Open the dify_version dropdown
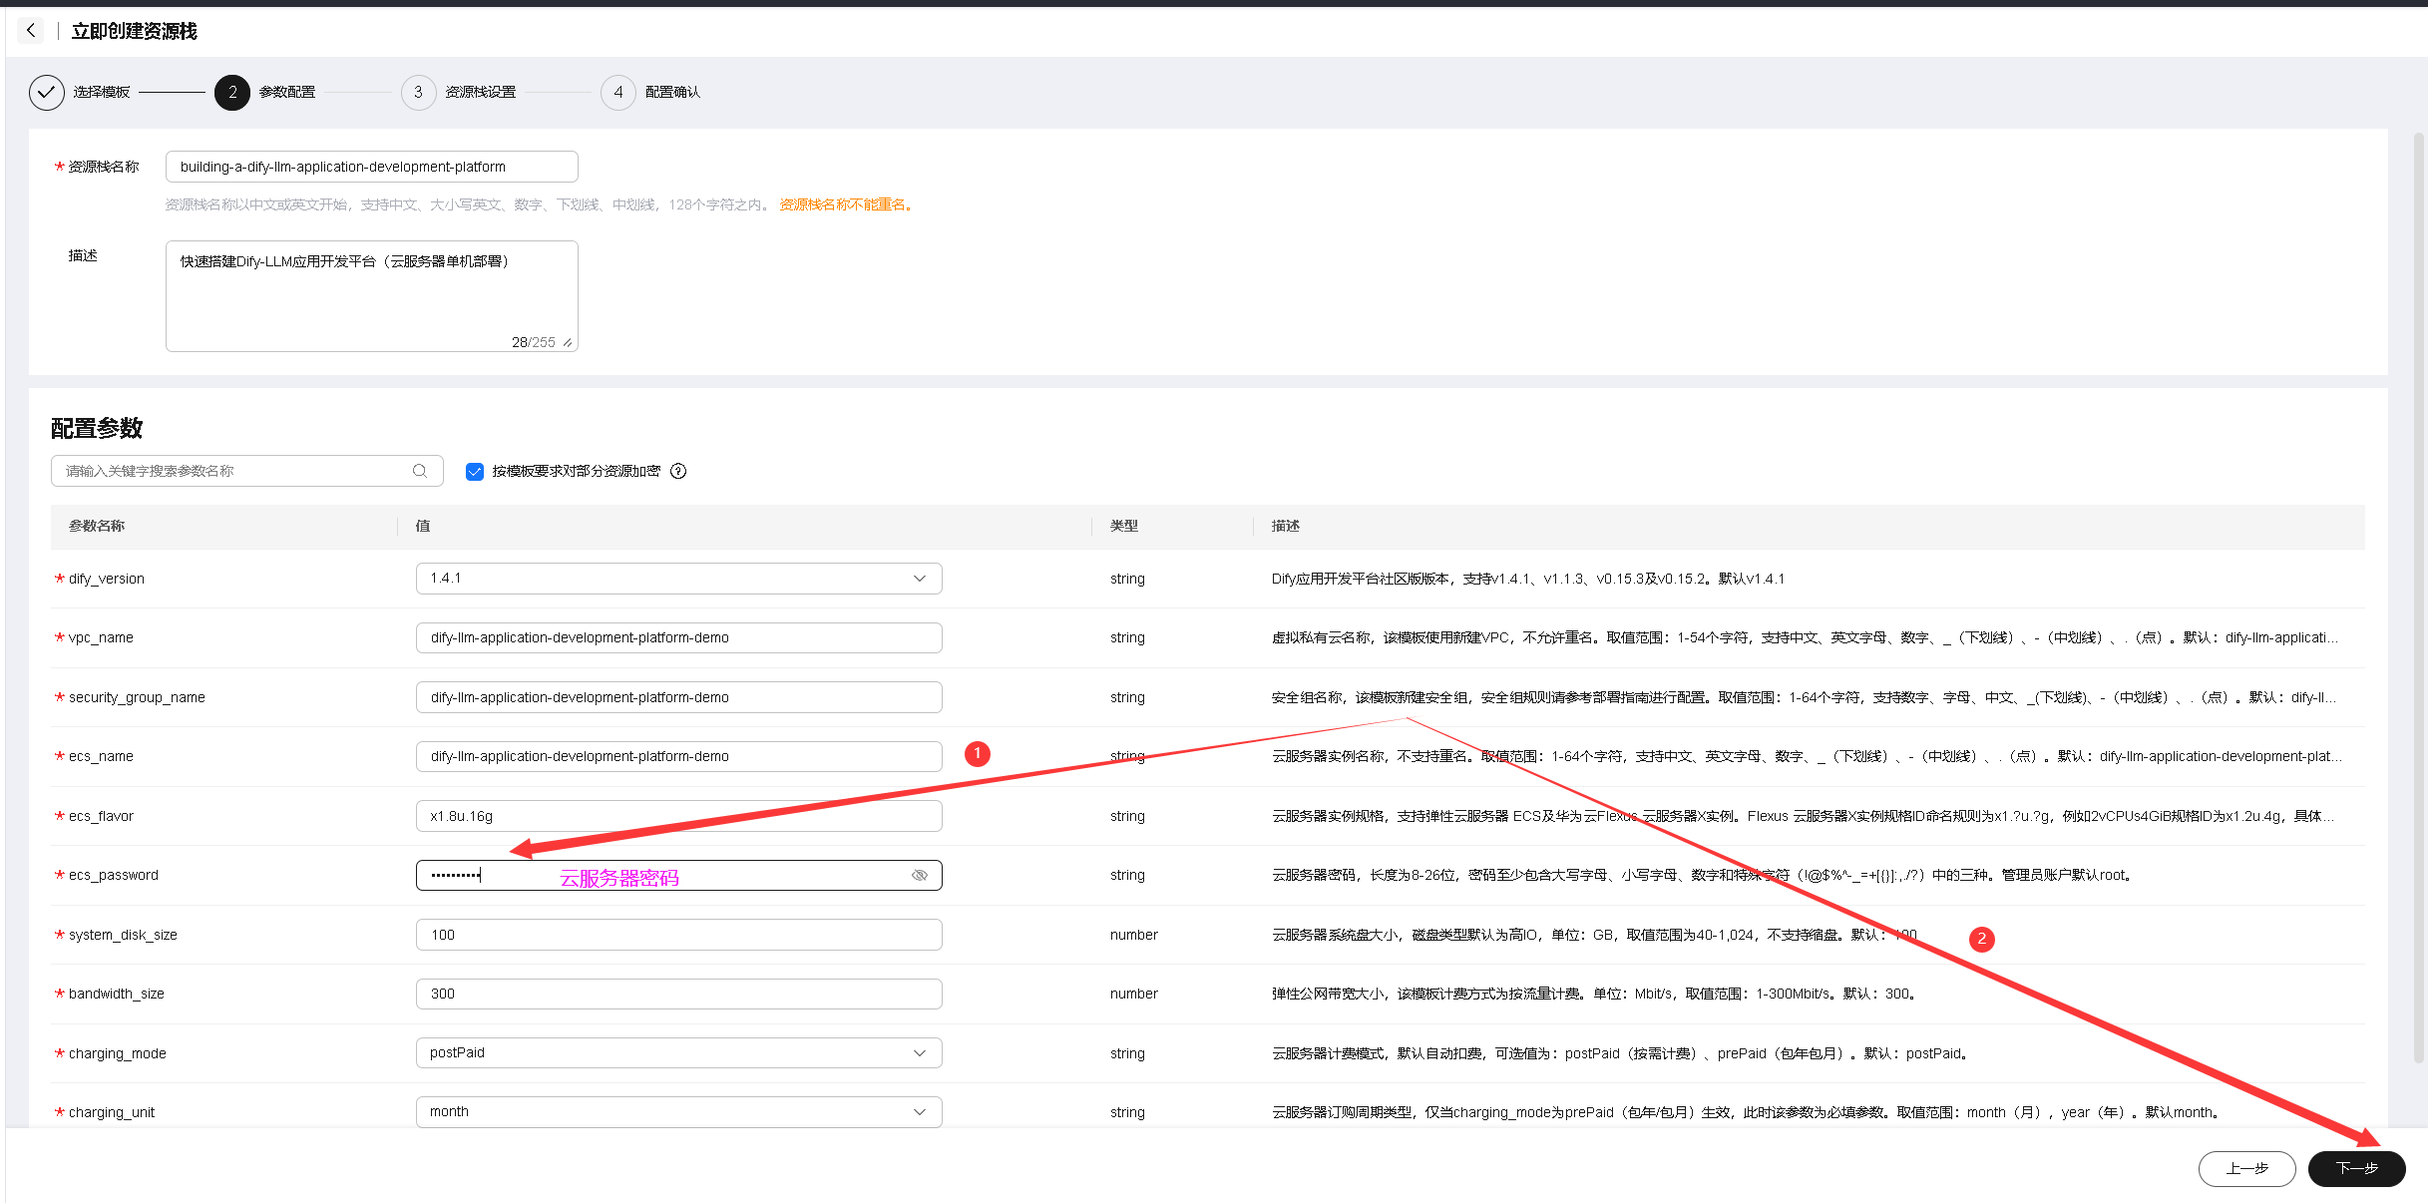Screen dimensions: 2432x1203 click(x=678, y=579)
